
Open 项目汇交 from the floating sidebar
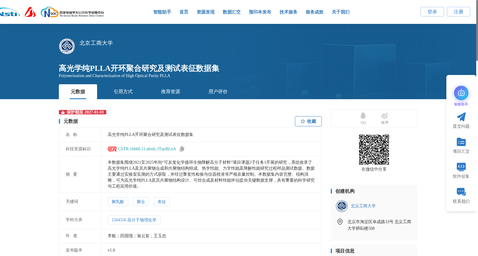click(461, 145)
